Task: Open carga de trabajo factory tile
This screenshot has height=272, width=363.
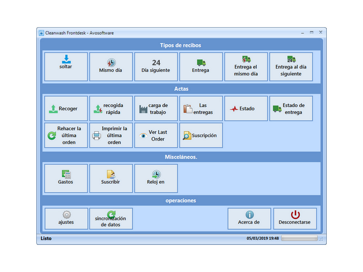Action: [156, 108]
